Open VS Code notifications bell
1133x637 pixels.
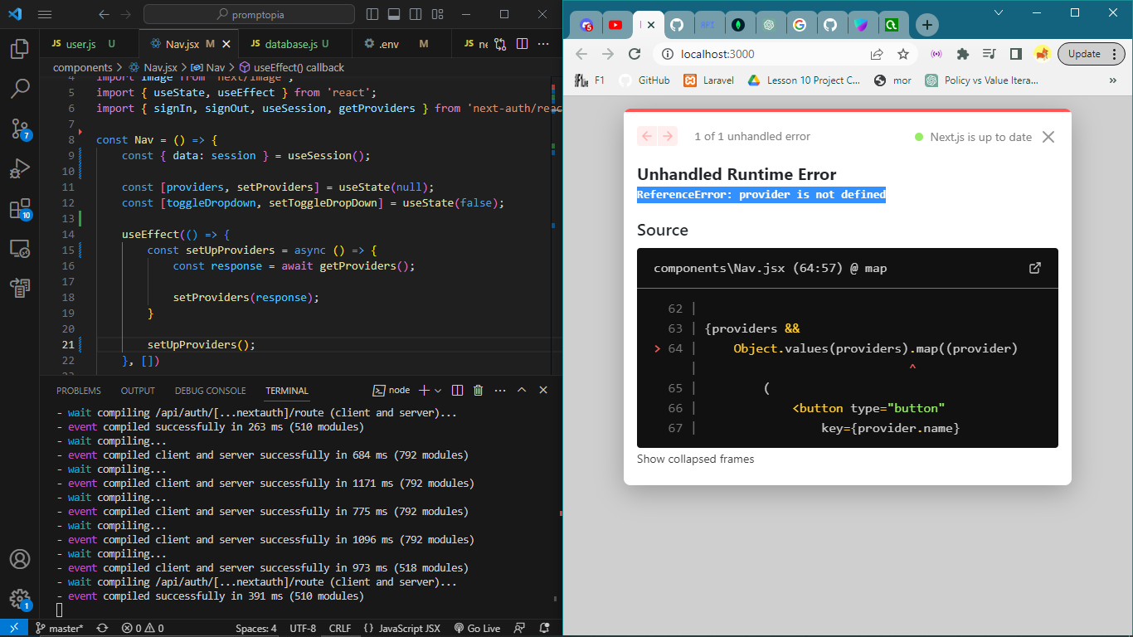click(x=544, y=628)
